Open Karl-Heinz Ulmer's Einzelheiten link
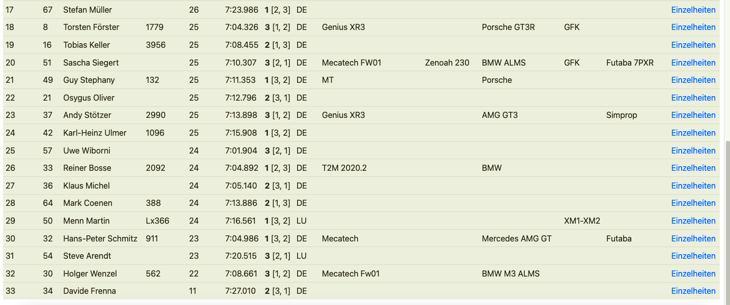This screenshot has width=730, height=305. tap(693, 133)
